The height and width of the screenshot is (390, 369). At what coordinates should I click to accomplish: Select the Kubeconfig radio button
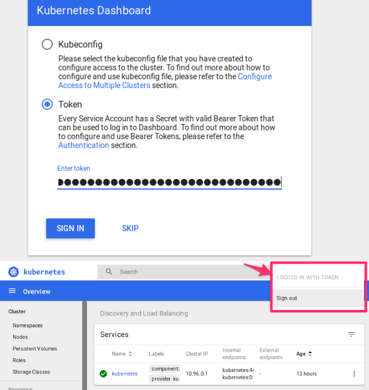pos(47,45)
